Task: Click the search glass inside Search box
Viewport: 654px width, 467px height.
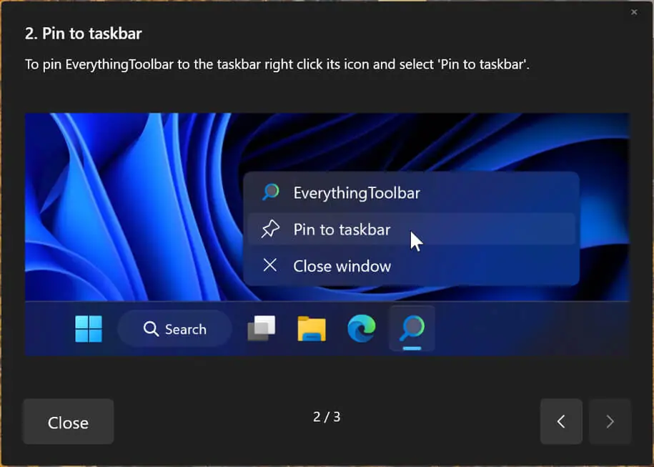Action: click(x=151, y=329)
